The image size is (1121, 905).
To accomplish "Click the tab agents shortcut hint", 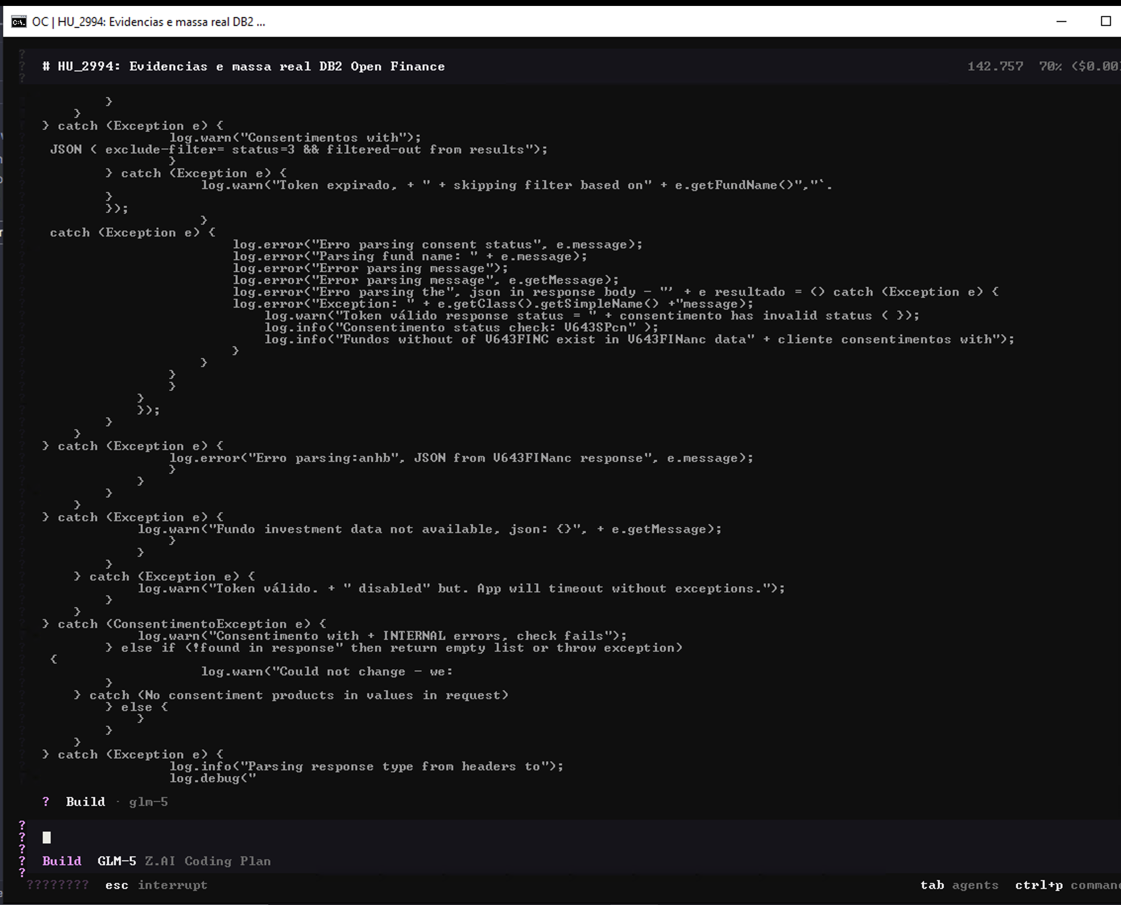I will [959, 885].
